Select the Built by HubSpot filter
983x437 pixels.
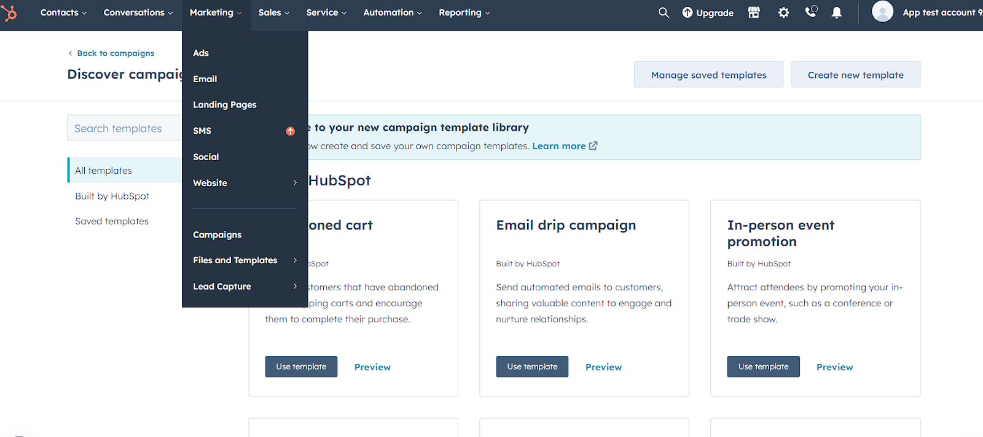pos(112,196)
